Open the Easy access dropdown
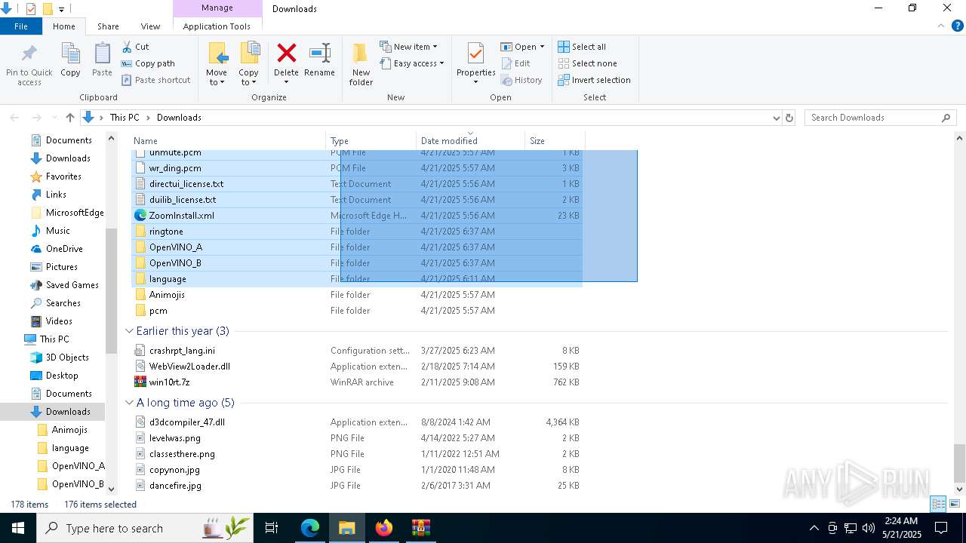The image size is (966, 543). (x=412, y=63)
